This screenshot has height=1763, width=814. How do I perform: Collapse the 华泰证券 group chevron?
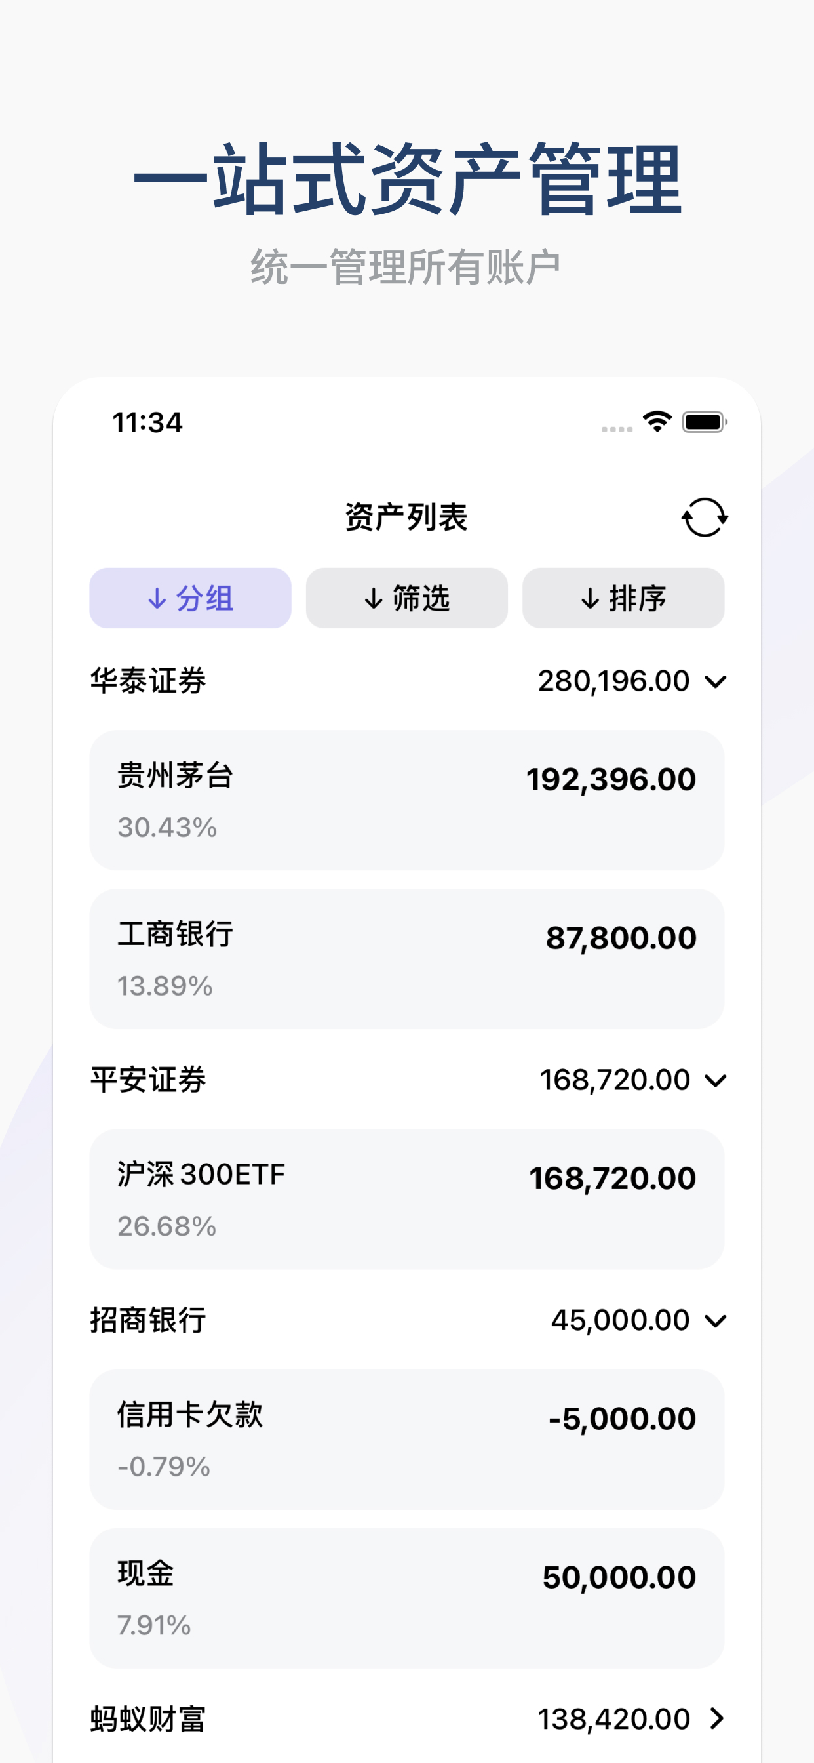pyautogui.click(x=716, y=681)
